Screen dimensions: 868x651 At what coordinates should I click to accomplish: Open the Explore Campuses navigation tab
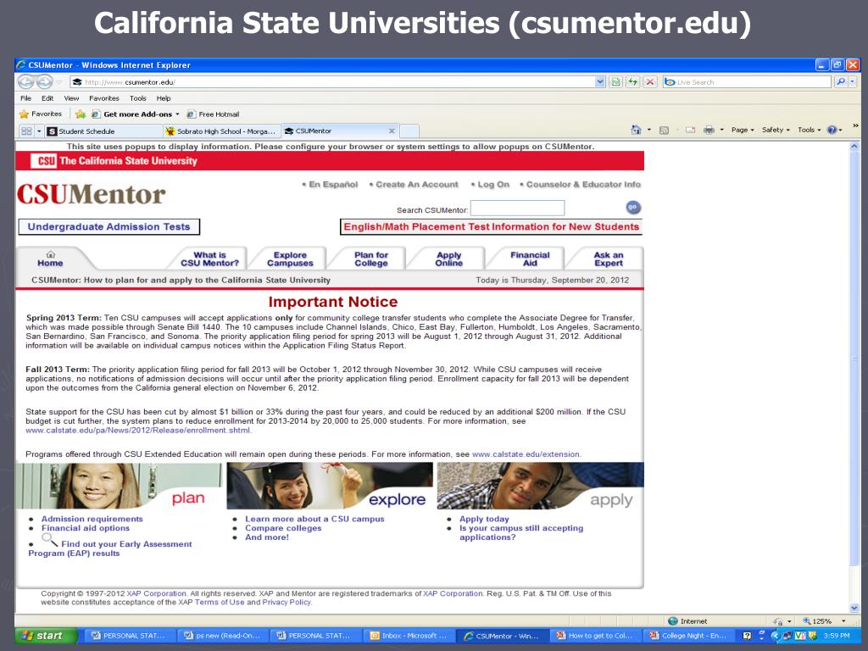290,259
